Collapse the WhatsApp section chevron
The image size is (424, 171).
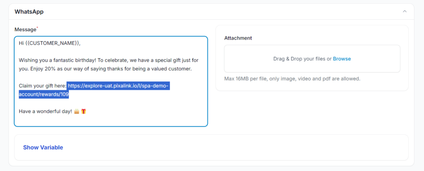click(x=405, y=12)
